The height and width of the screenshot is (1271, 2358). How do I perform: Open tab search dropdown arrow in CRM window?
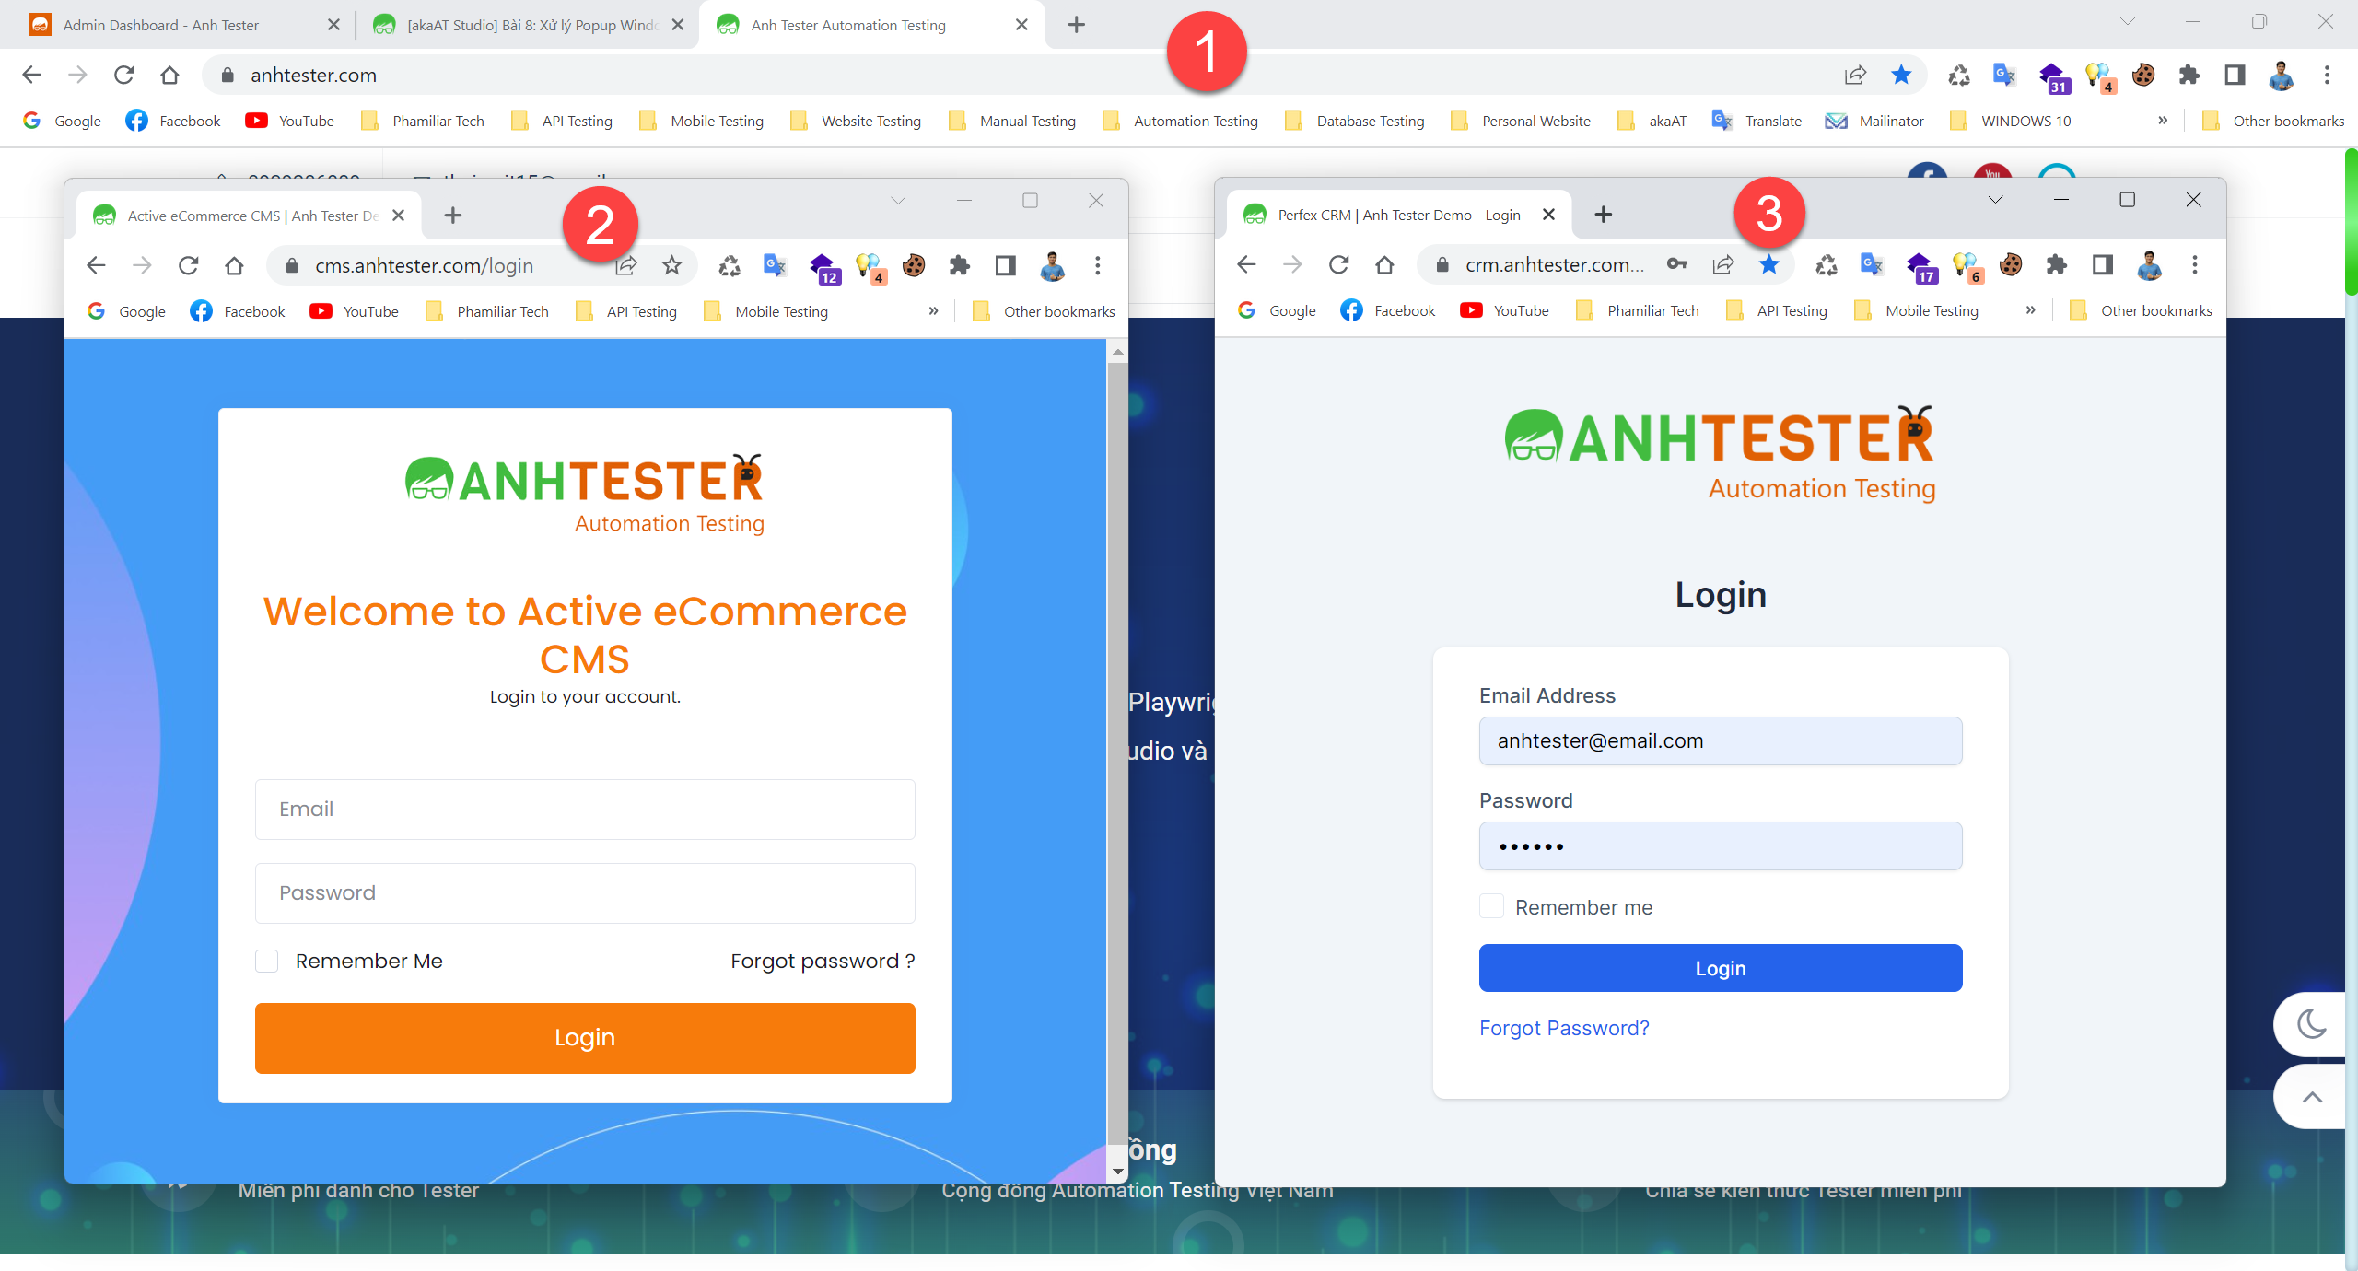click(x=1995, y=200)
